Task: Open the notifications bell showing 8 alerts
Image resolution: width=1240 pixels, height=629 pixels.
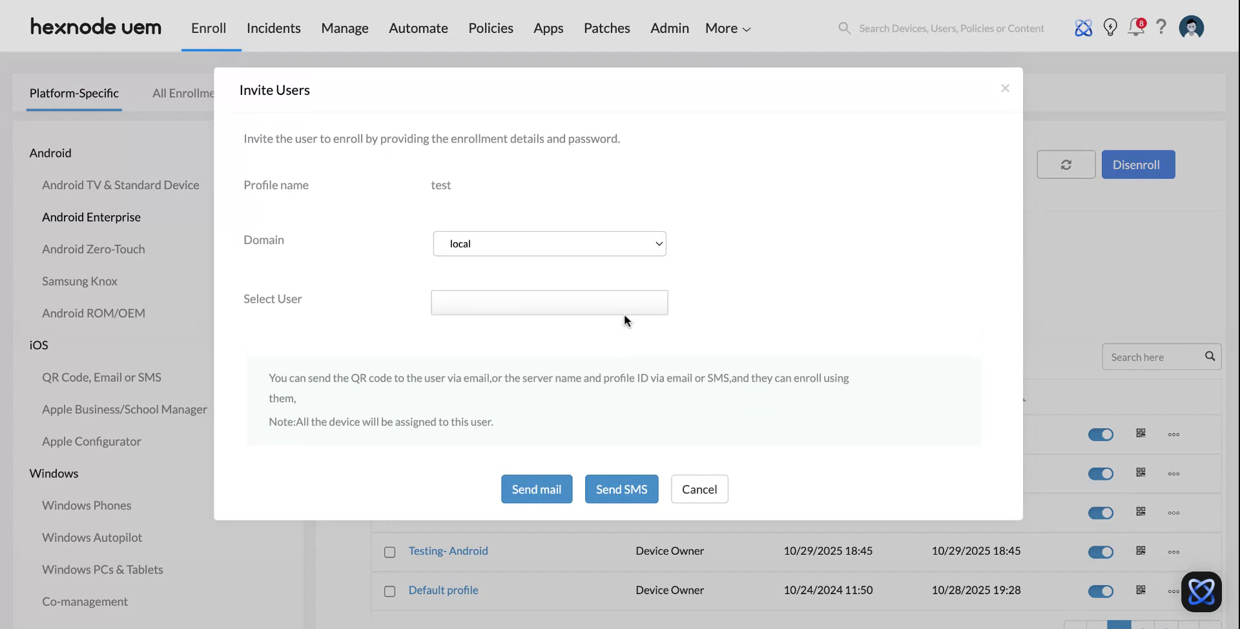Action: 1135,28
